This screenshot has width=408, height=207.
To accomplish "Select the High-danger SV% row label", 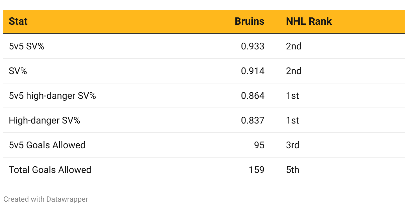I will click(x=44, y=121).
